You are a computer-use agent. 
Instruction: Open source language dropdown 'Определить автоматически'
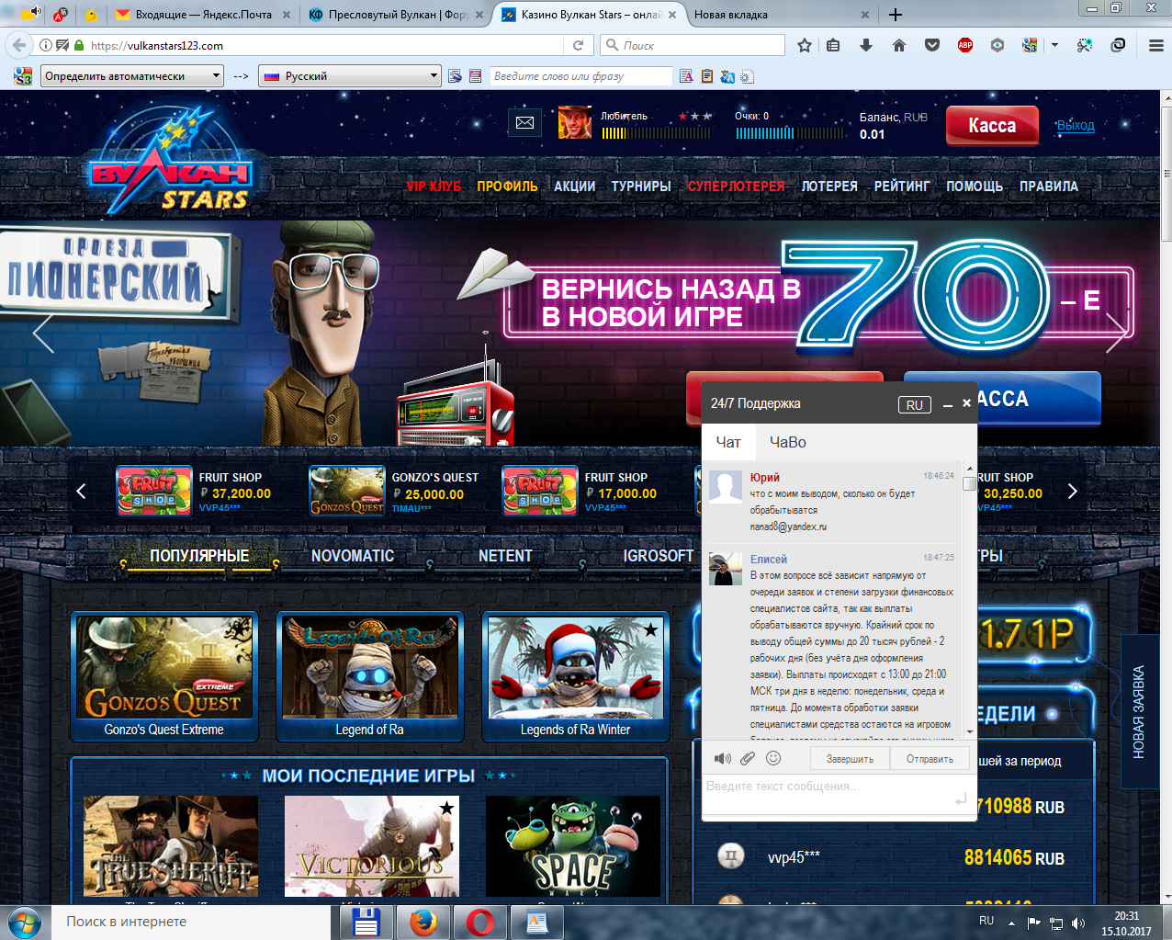132,76
